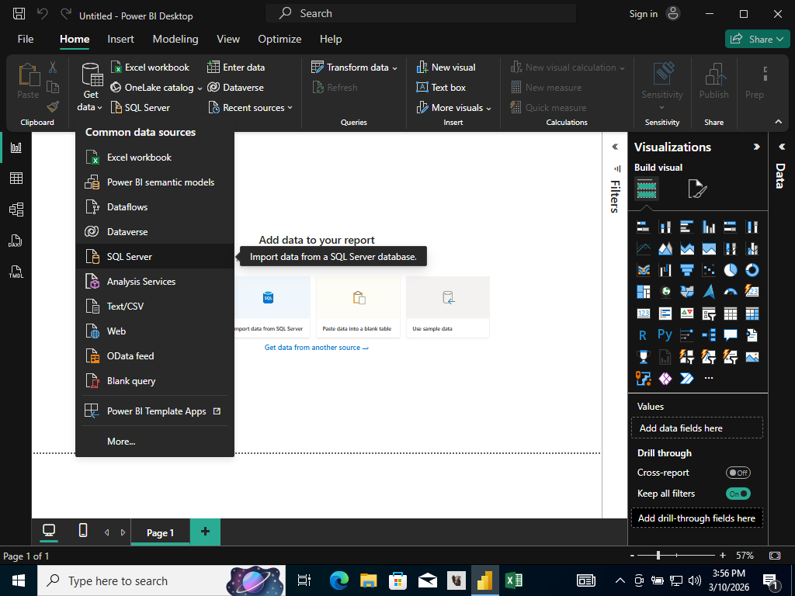The height and width of the screenshot is (596, 795).
Task: Click the Redo arrow icon
Action: pos(66,14)
